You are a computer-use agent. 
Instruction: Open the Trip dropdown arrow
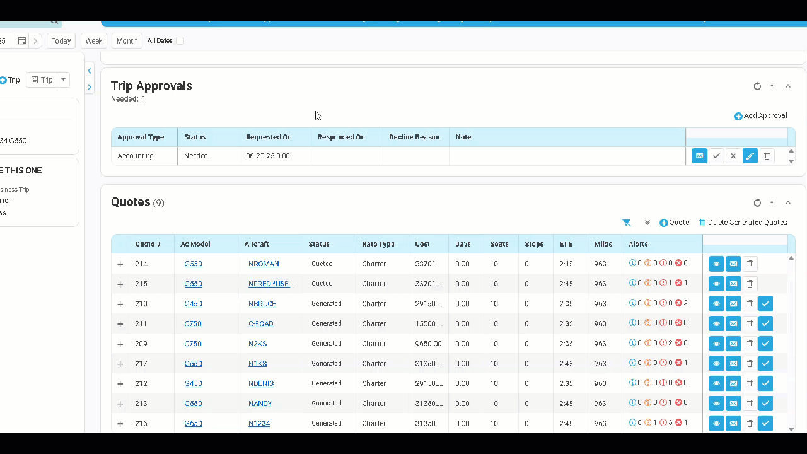tap(63, 80)
